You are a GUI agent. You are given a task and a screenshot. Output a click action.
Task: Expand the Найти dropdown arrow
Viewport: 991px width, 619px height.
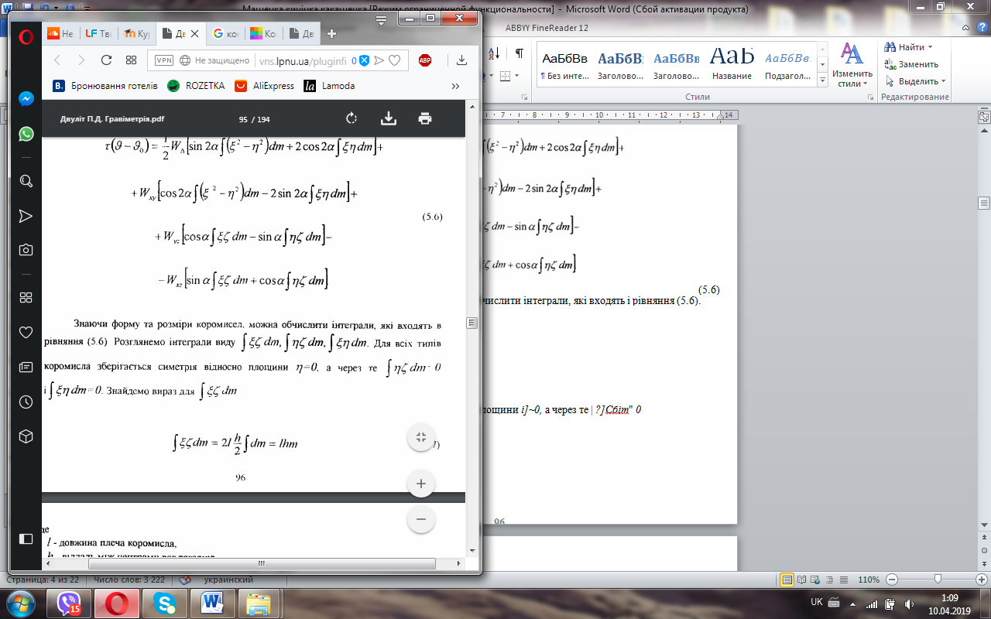coord(930,47)
